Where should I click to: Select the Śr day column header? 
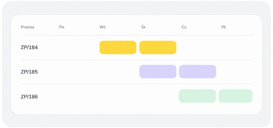(143, 27)
